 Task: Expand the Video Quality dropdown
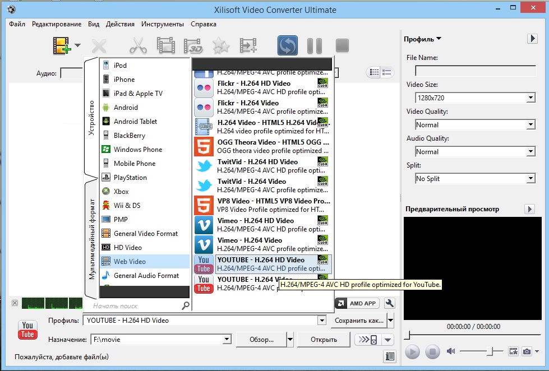coord(531,124)
